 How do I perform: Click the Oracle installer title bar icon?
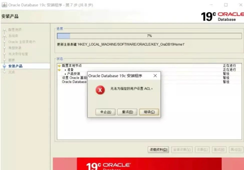click(4, 5)
